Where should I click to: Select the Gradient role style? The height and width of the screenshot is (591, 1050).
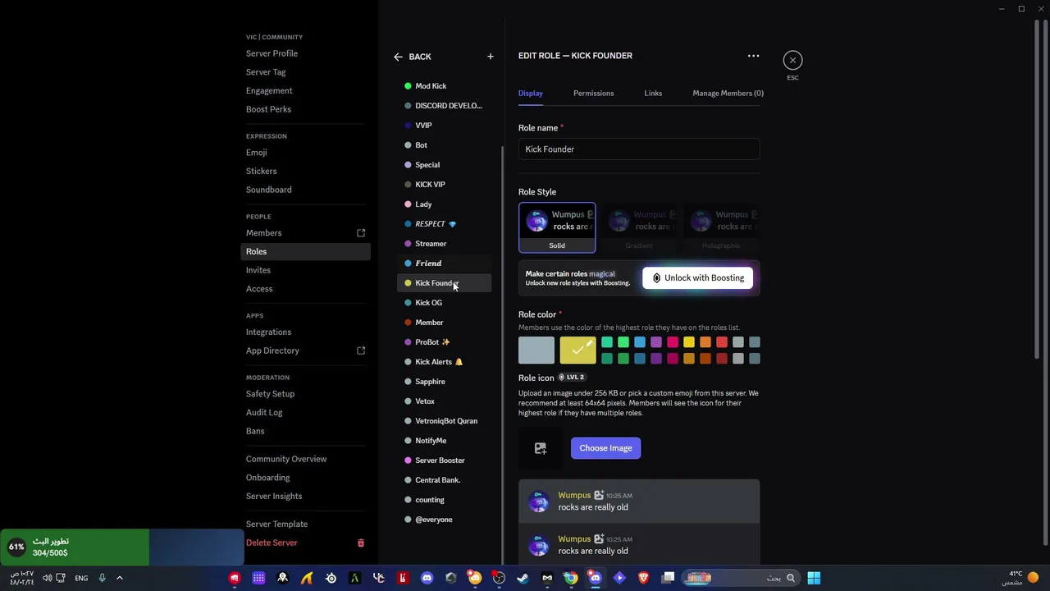pyautogui.click(x=639, y=227)
